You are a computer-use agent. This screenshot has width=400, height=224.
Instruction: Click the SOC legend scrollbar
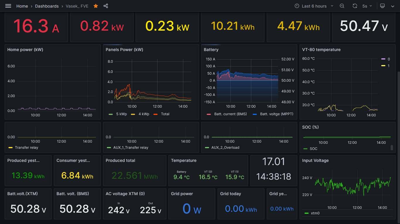pyautogui.click(x=392, y=148)
